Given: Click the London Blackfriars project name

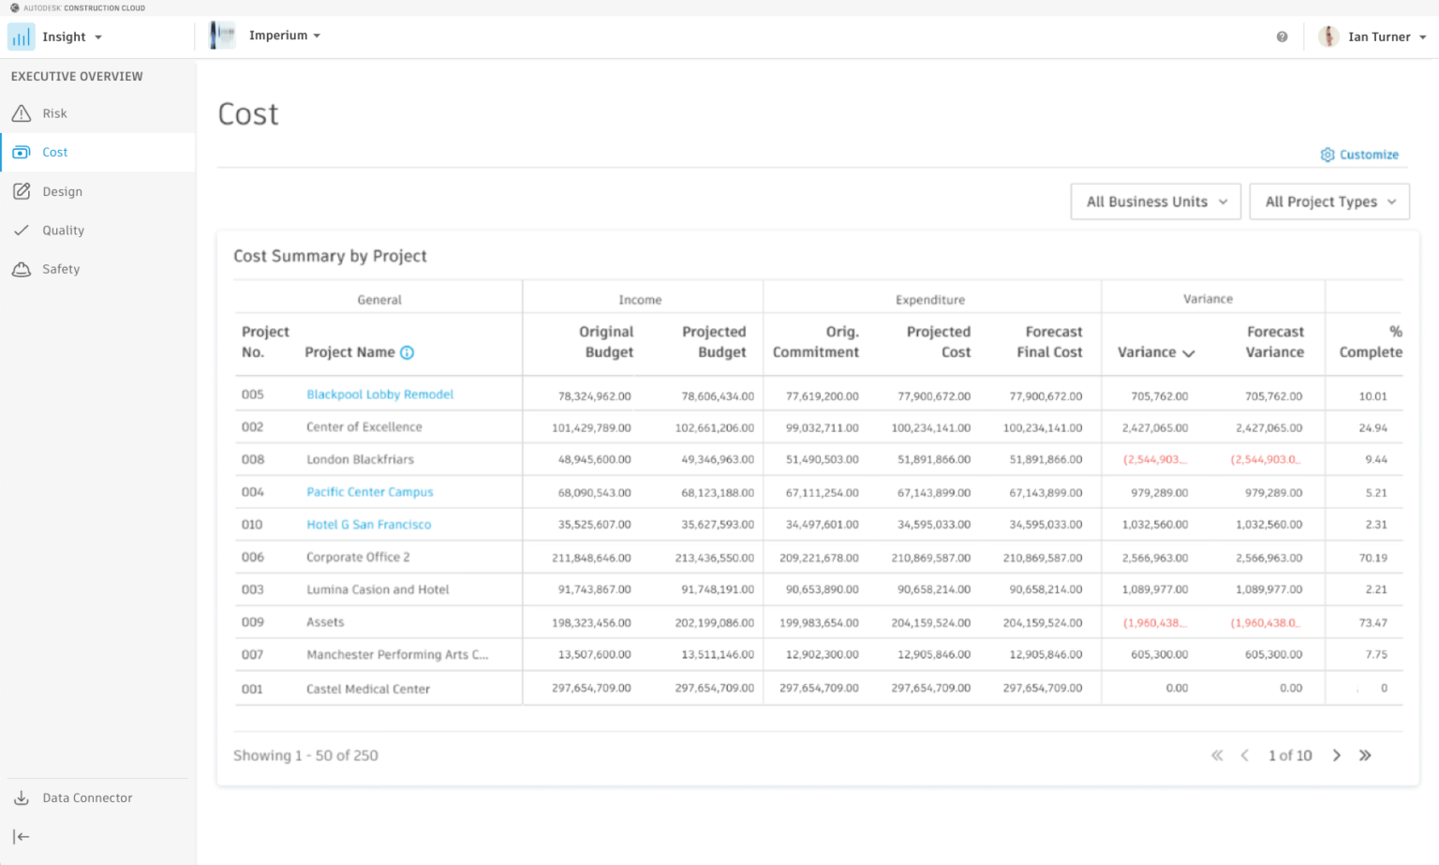Looking at the screenshot, I should [x=360, y=459].
